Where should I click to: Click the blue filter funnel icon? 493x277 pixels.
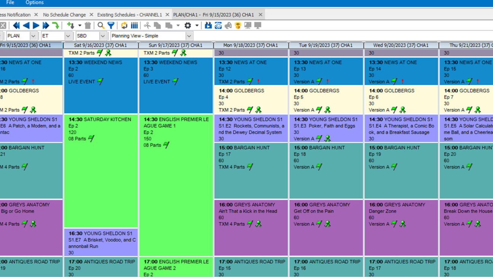[111, 25]
